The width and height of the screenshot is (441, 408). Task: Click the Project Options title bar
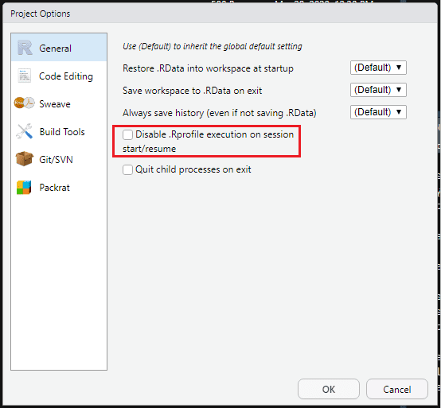pyautogui.click(x=220, y=14)
